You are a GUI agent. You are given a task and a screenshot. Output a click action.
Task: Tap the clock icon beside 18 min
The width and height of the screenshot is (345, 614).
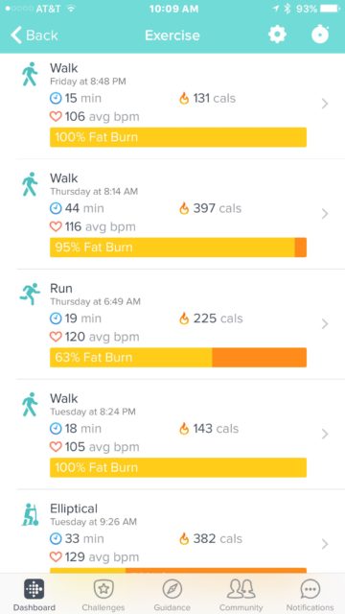point(56,429)
